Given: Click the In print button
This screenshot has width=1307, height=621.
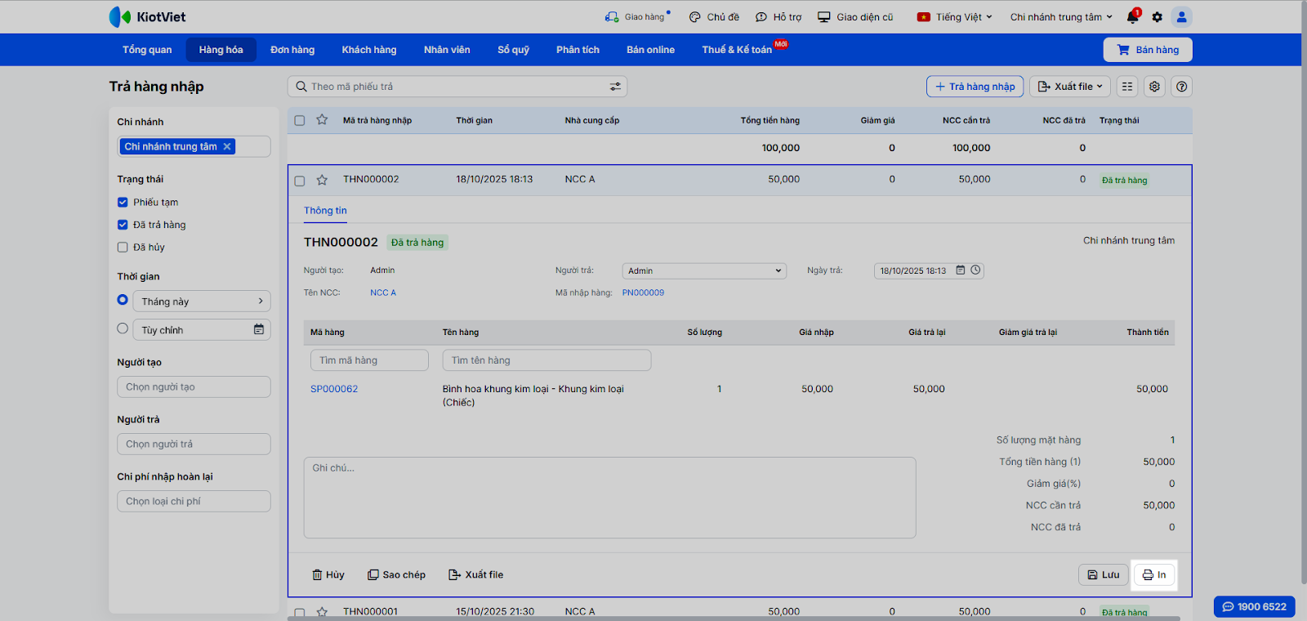Looking at the screenshot, I should coord(1153,575).
